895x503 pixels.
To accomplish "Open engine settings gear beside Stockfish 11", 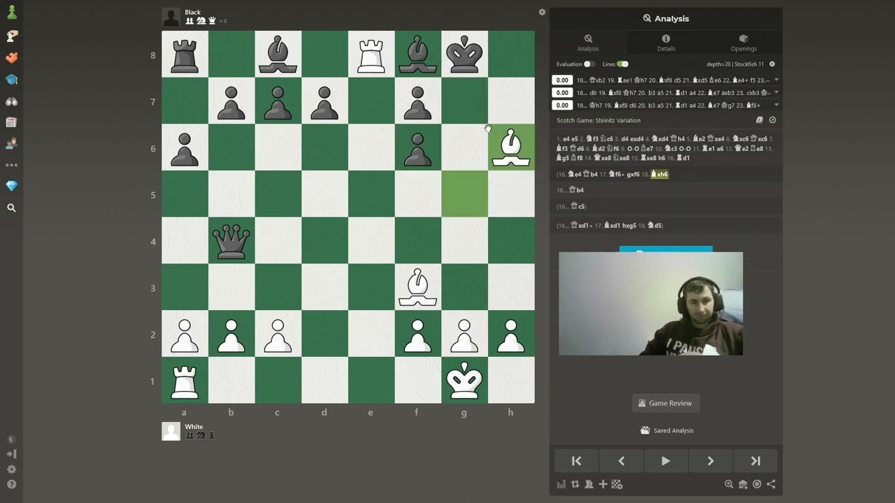I will tap(772, 64).
